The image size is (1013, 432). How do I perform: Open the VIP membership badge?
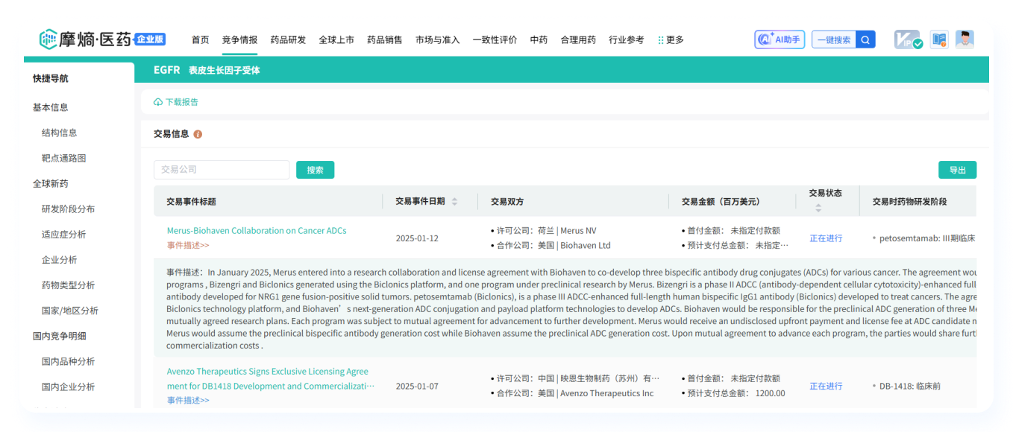tap(909, 40)
